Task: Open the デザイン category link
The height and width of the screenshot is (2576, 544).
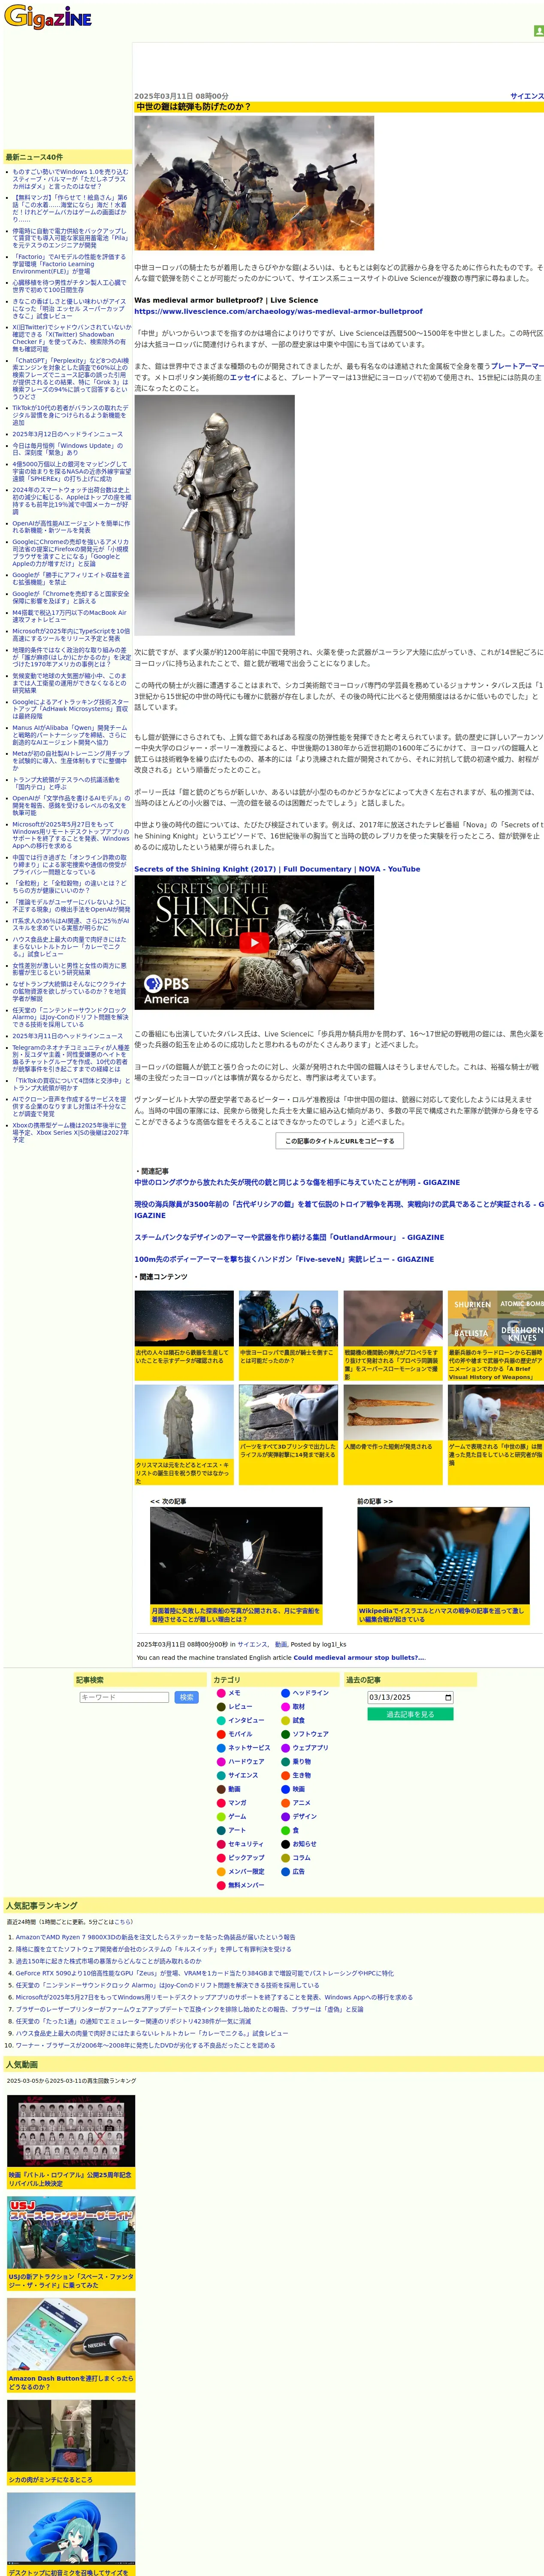Action: (304, 1816)
